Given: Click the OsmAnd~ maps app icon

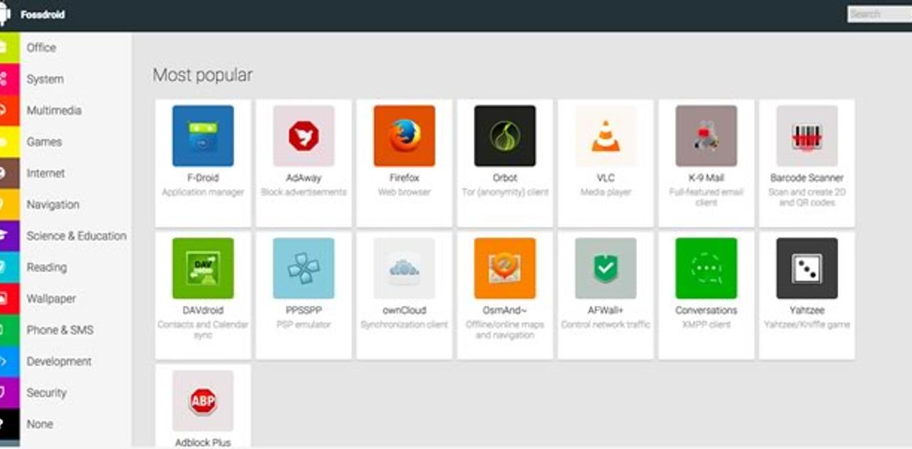Looking at the screenshot, I should pyautogui.click(x=504, y=267).
